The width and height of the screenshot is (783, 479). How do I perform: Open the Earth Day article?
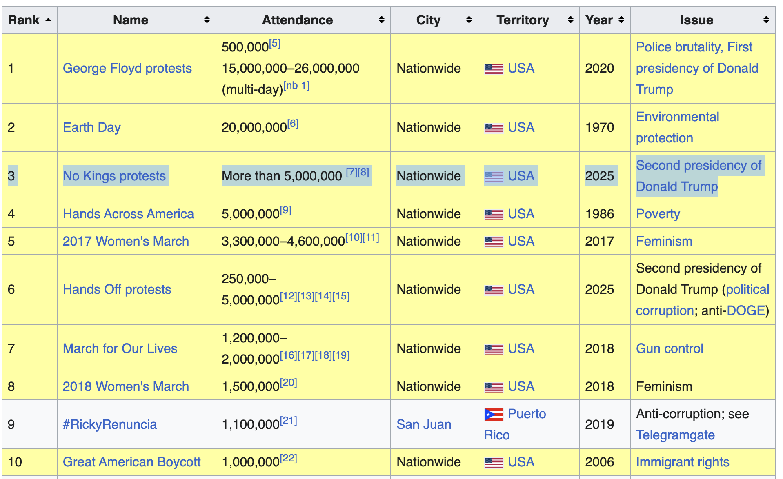click(x=92, y=127)
